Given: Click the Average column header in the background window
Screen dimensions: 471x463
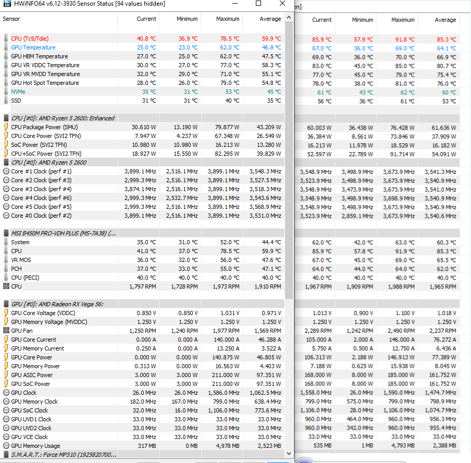Looking at the screenshot, I should (x=439, y=20).
